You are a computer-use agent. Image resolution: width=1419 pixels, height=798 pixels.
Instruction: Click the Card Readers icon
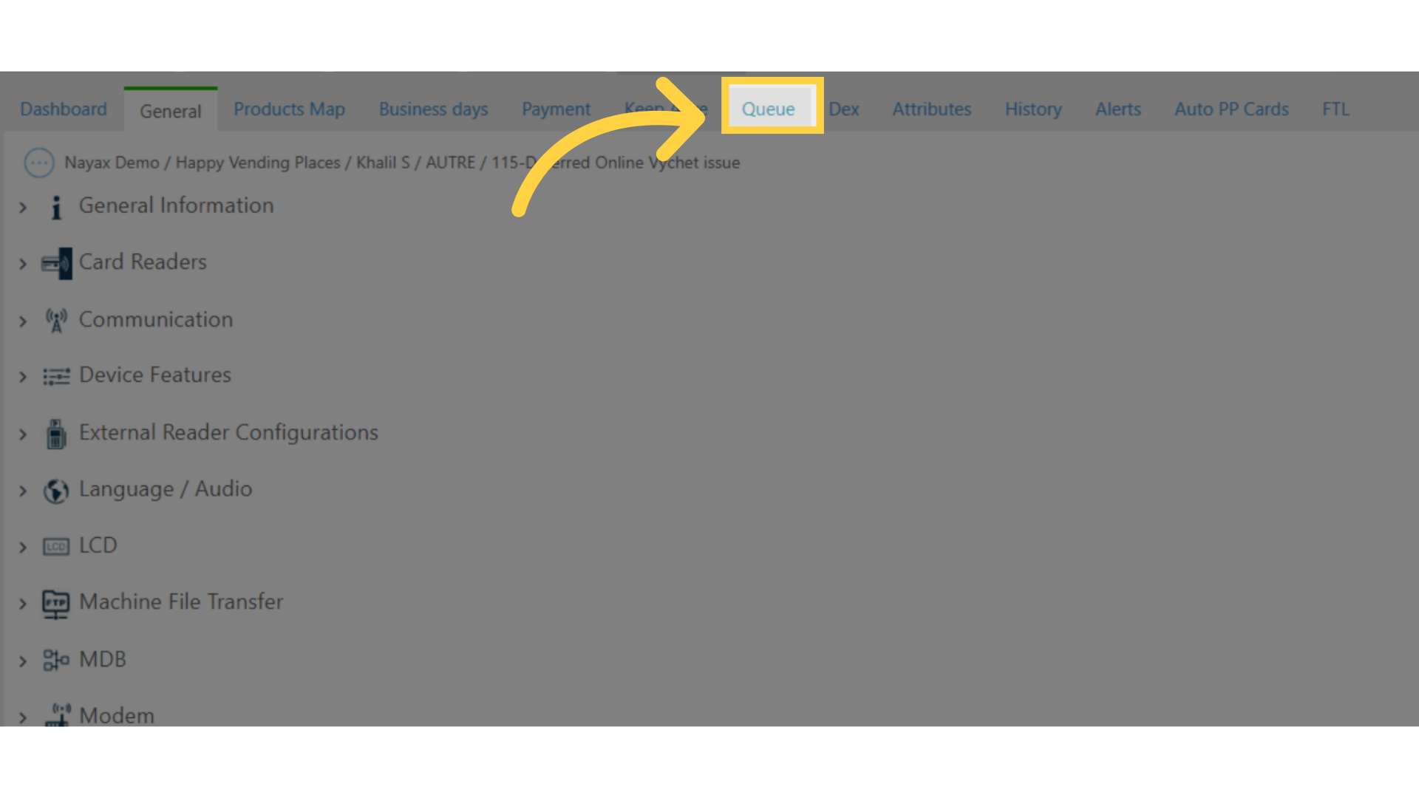[54, 262]
